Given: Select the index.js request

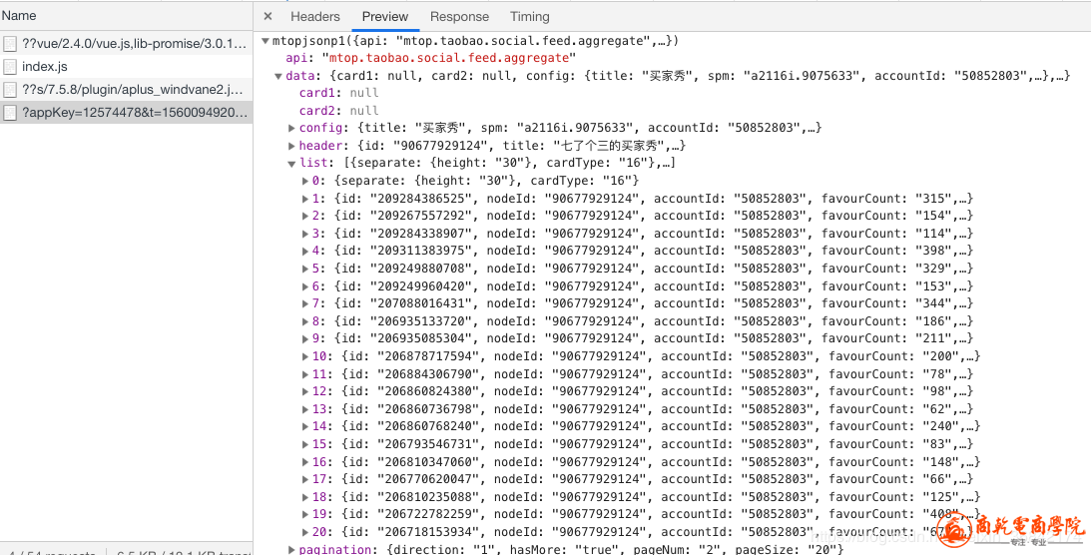Looking at the screenshot, I should pyautogui.click(x=45, y=67).
